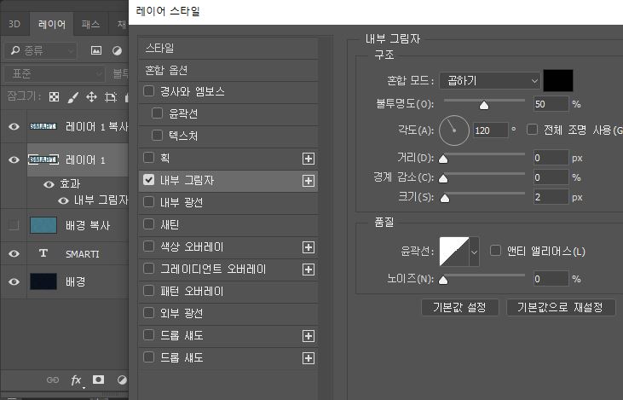Enable 경사와 엠보스 checkbox
Image resolution: width=623 pixels, height=400 pixels.
148,91
